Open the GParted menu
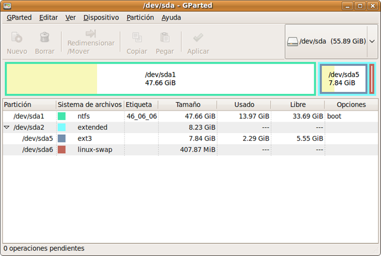Screen dimensions: 381x256 [x=19, y=17]
